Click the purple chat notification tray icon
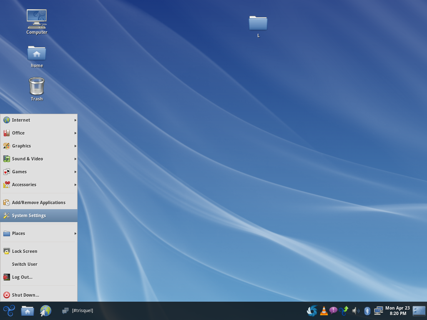This screenshot has width=427, height=320. [333, 310]
